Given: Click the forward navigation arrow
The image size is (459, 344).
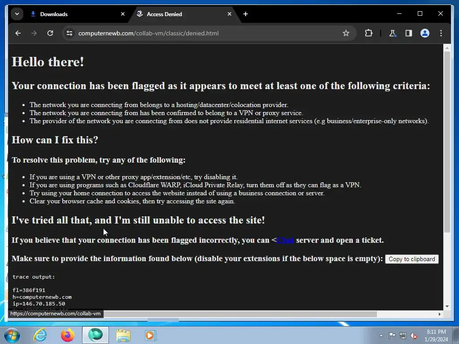Looking at the screenshot, I should (34, 33).
